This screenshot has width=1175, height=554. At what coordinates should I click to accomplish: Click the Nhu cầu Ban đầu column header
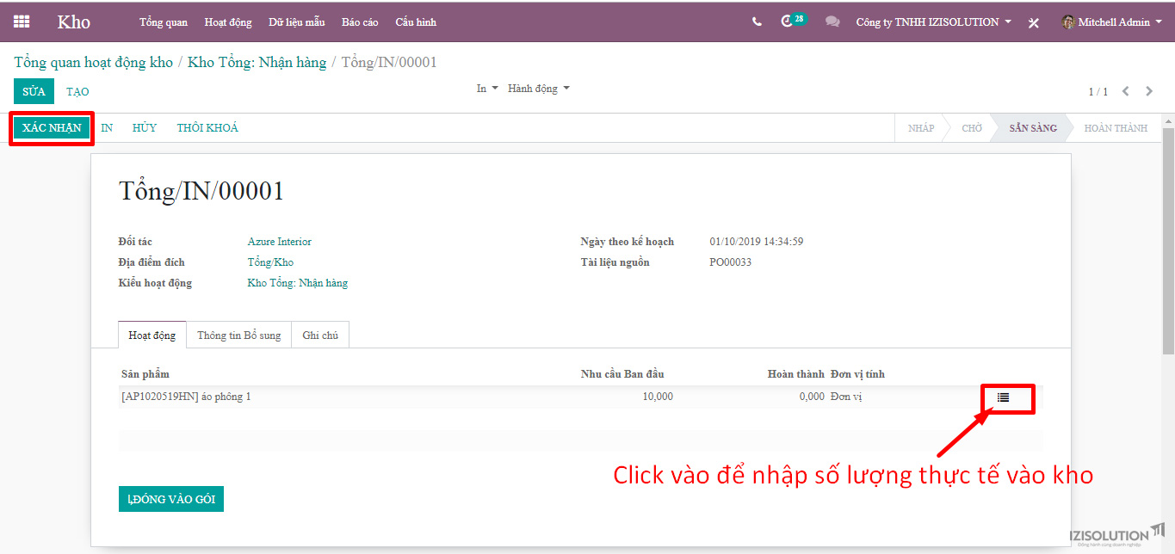click(622, 374)
